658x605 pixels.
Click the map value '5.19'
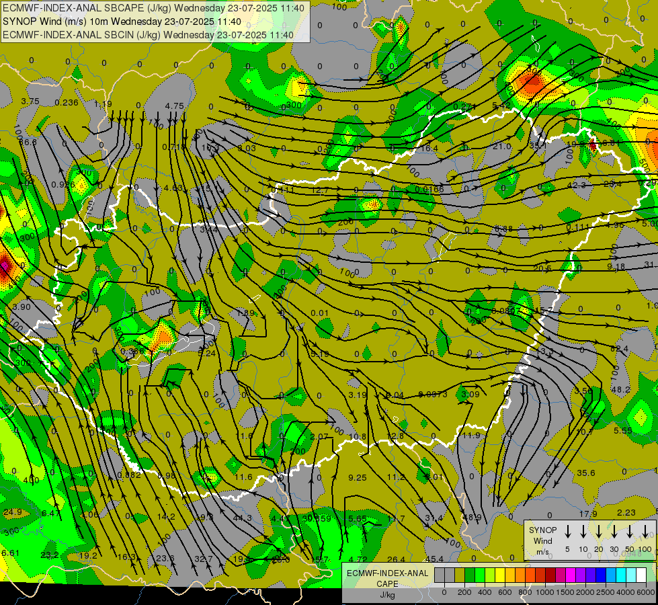coord(320,354)
